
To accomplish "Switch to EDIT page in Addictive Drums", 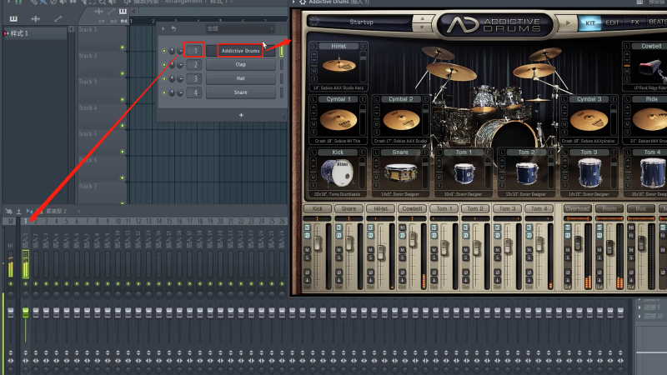I will click(x=612, y=22).
